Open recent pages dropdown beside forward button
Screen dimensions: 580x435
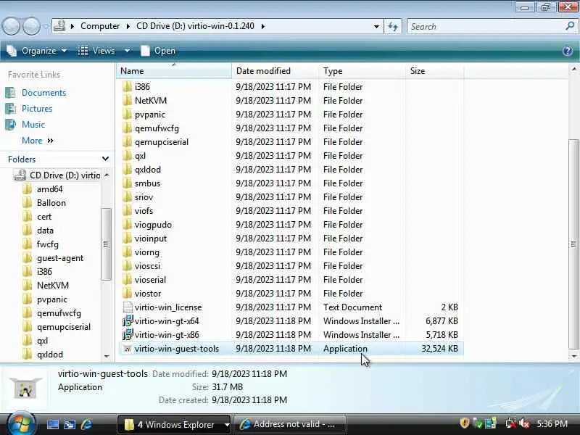coord(46,26)
